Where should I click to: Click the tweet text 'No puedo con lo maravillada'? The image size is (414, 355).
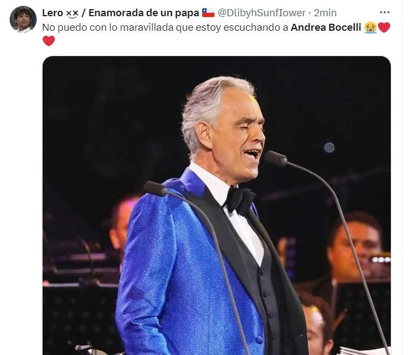(x=108, y=28)
